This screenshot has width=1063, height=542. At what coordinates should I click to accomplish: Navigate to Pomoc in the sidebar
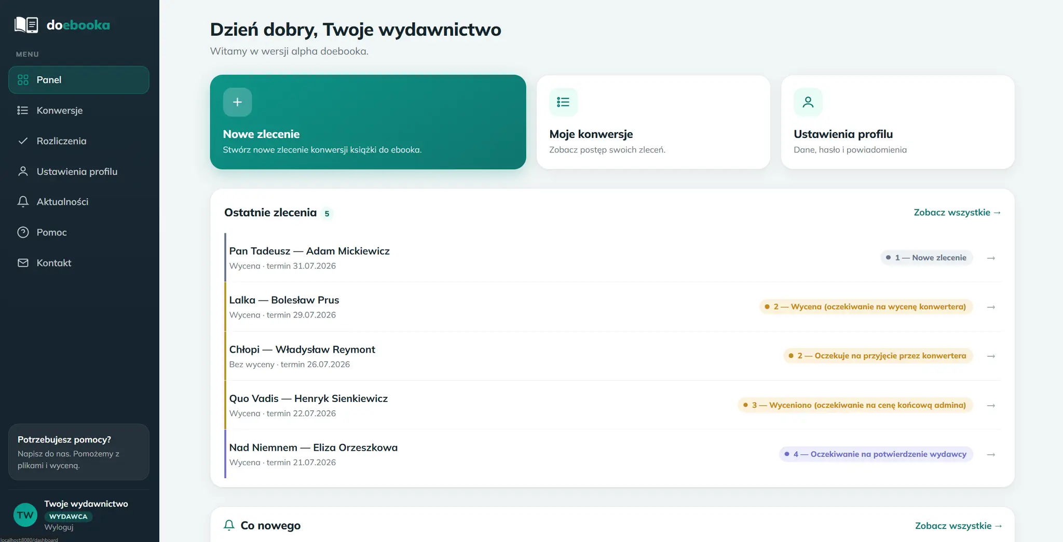click(79, 232)
